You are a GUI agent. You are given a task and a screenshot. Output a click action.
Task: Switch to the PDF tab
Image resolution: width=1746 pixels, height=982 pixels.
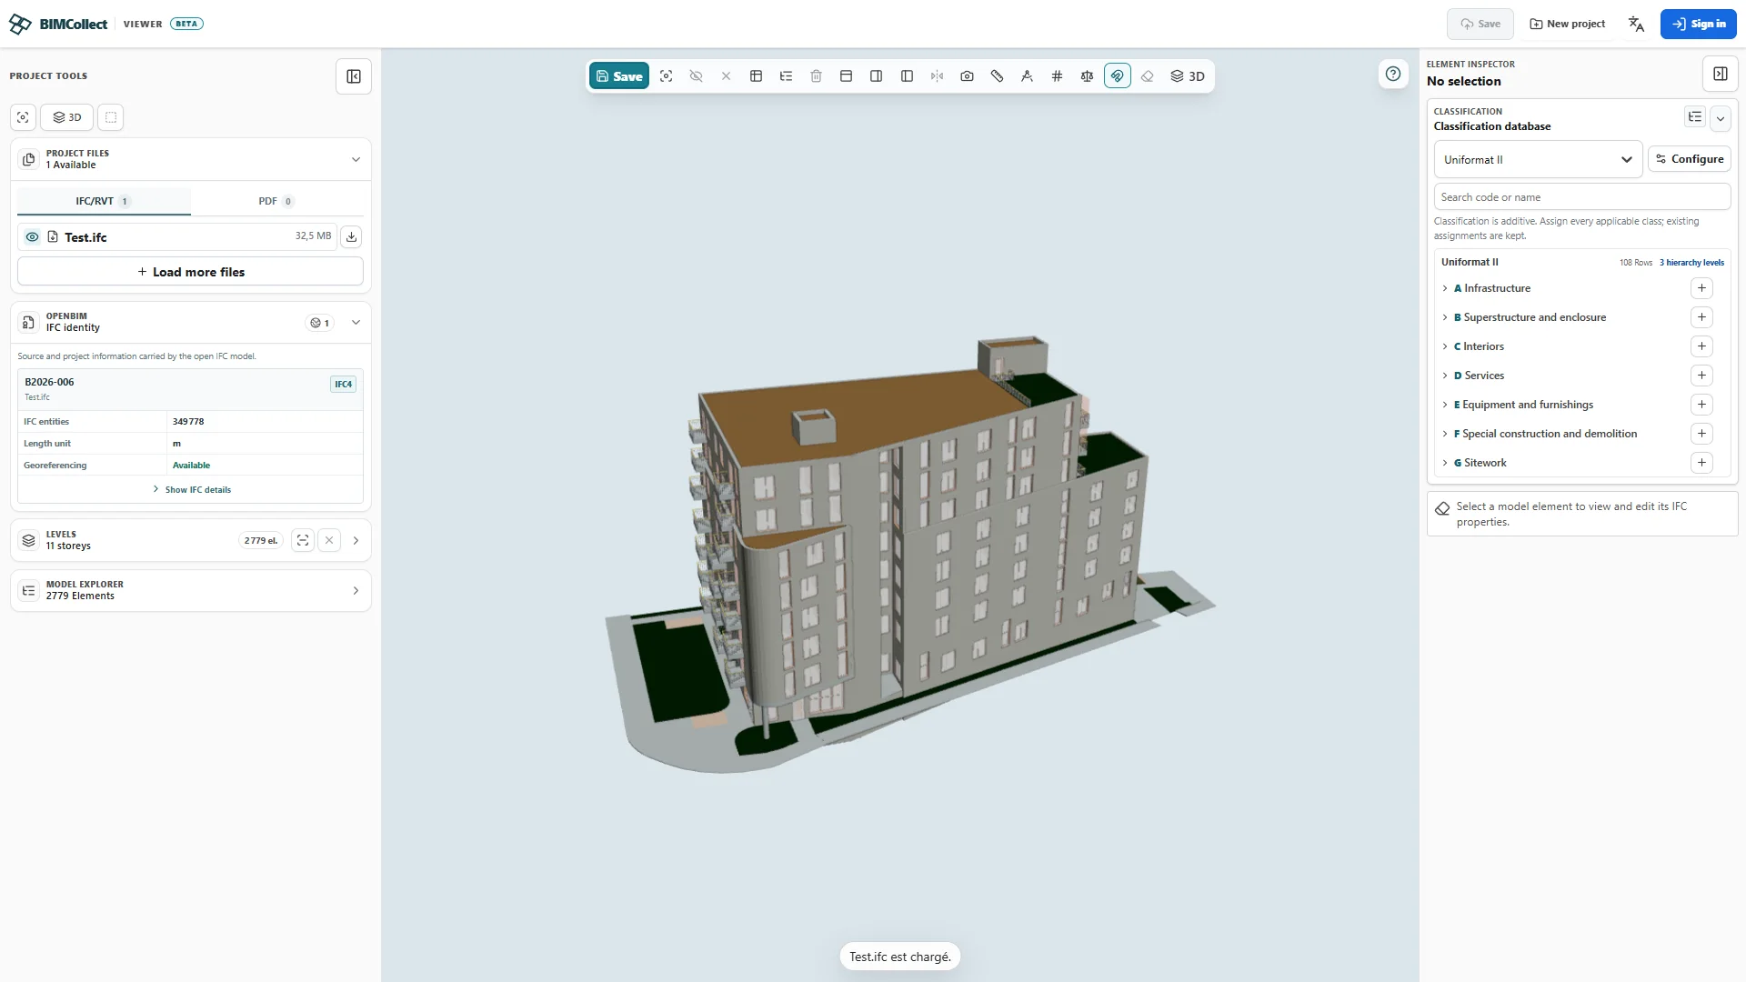point(276,201)
